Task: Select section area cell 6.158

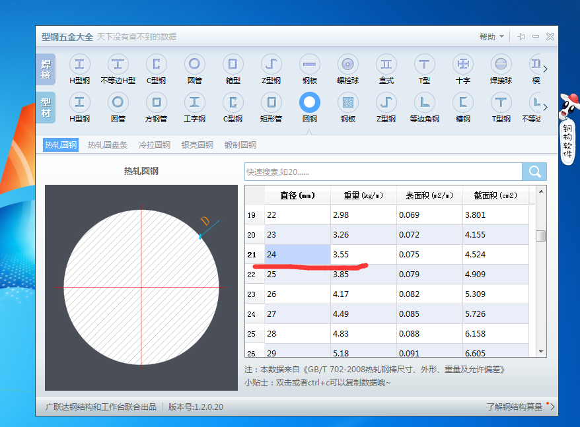Action: [x=495, y=333]
